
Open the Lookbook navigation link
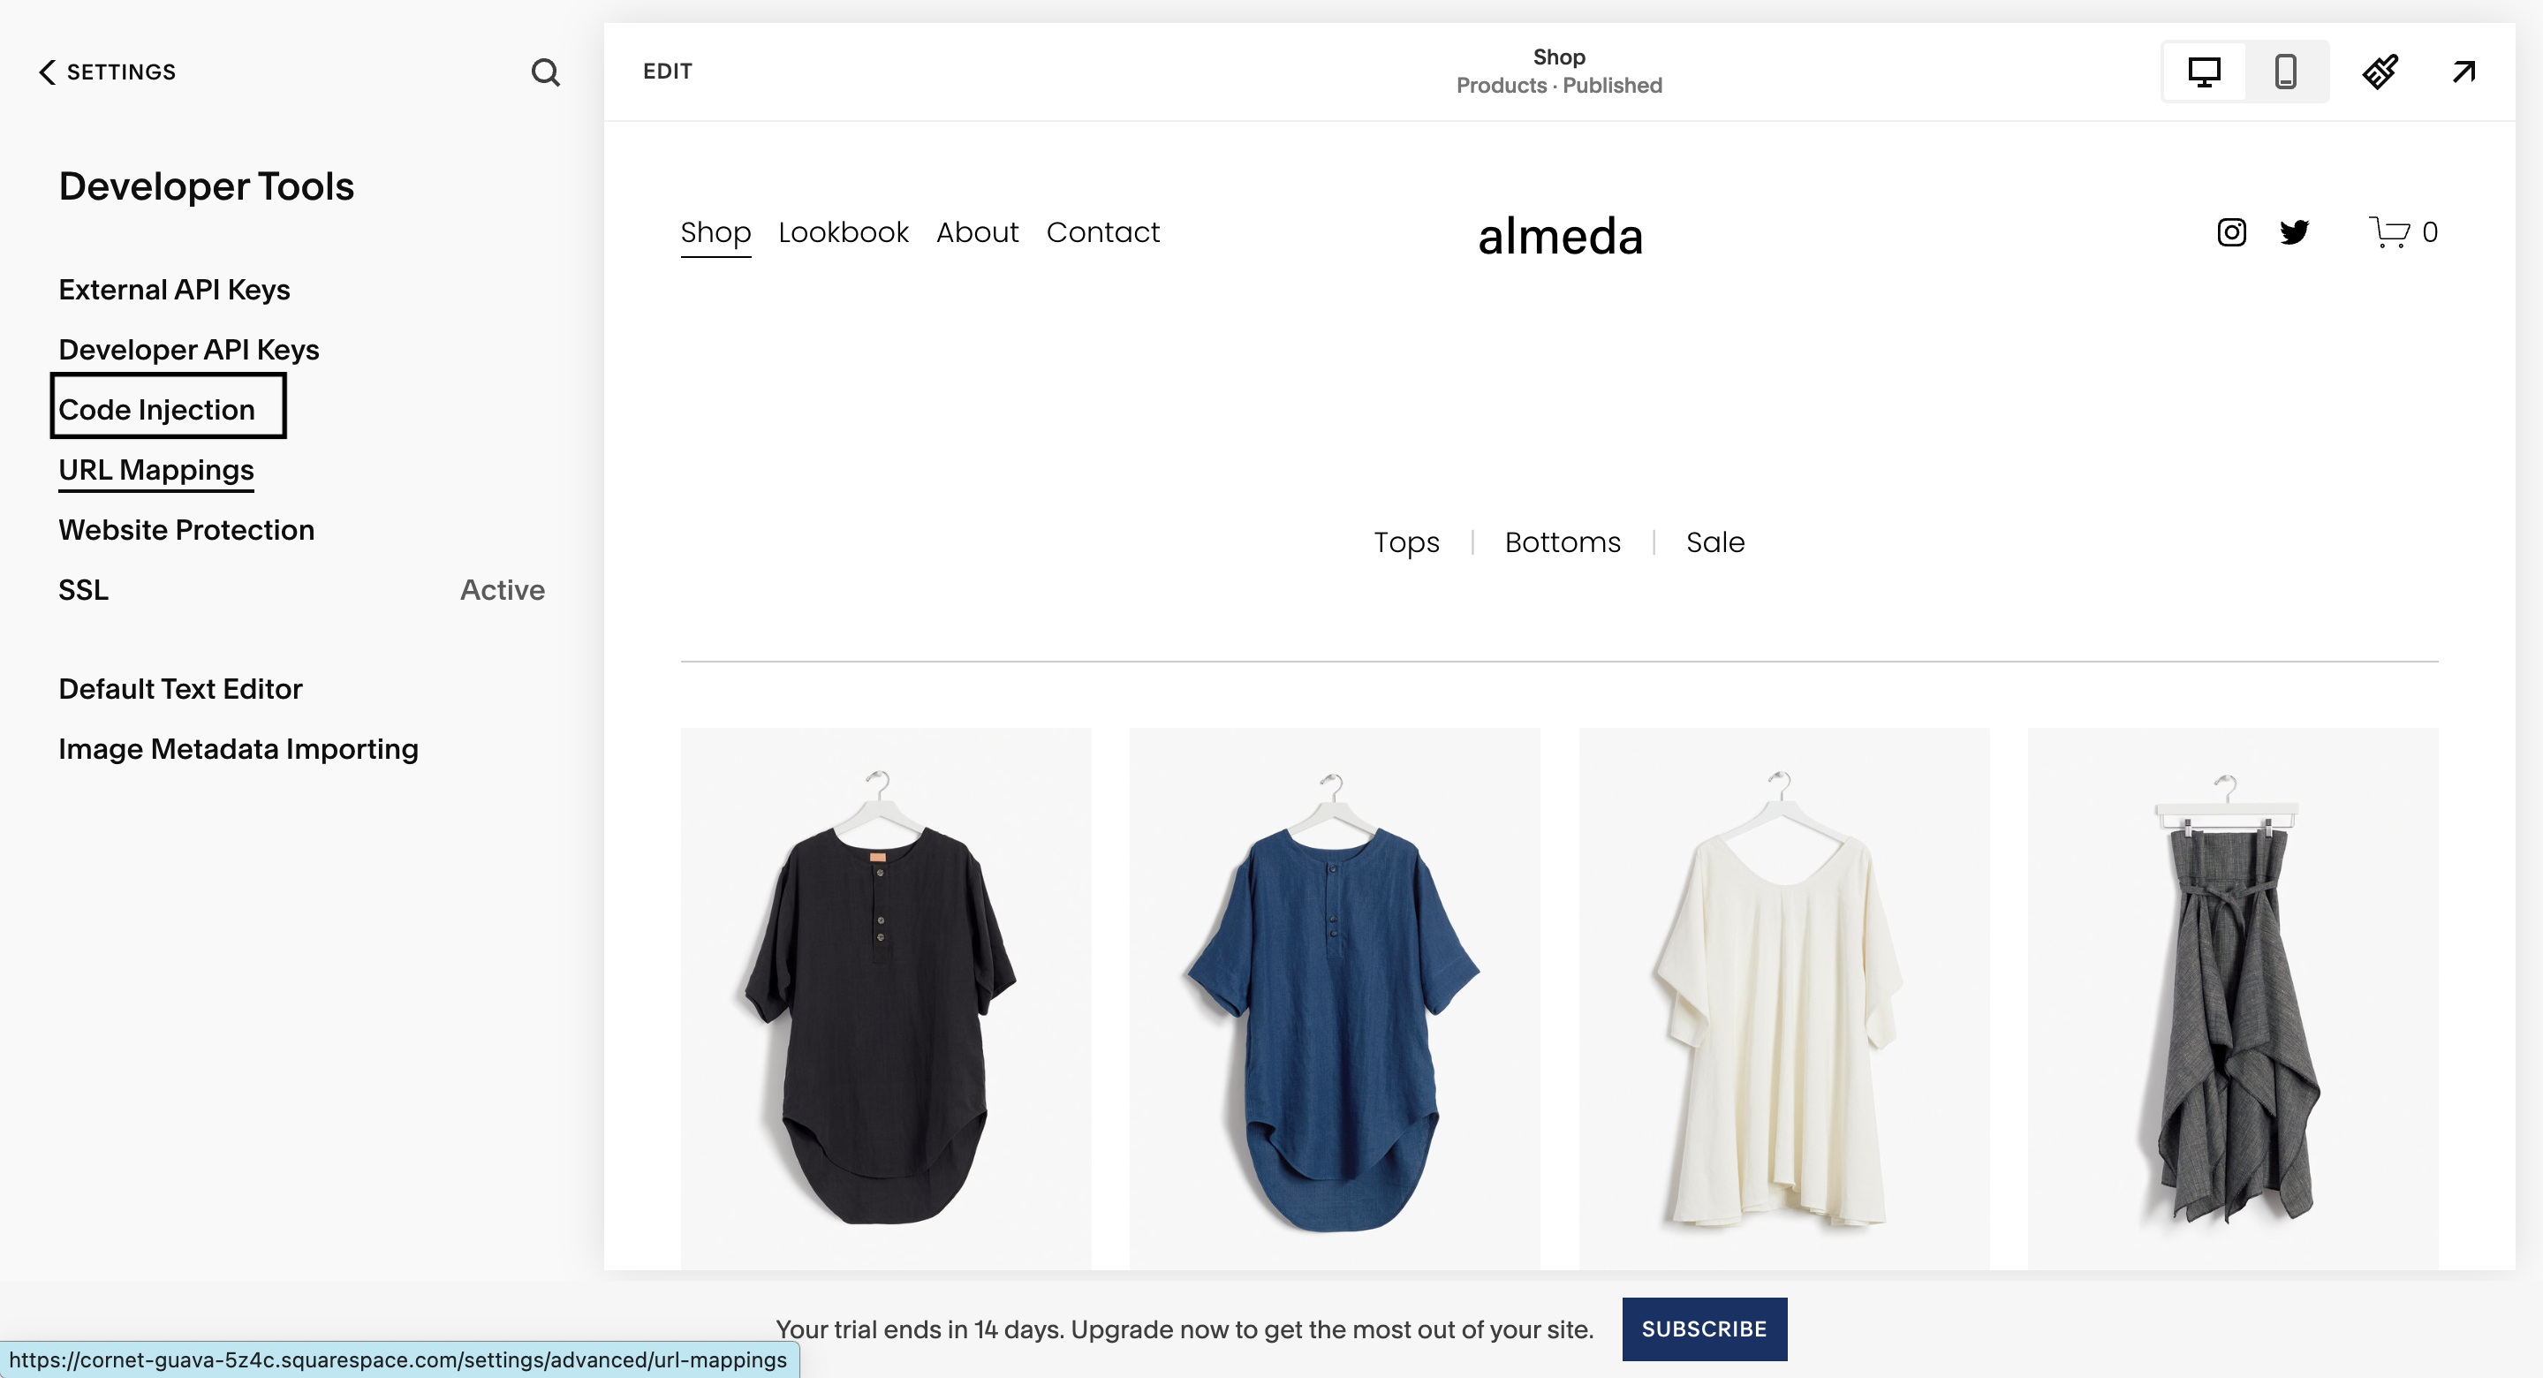point(843,232)
